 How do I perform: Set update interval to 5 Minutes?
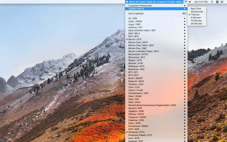196,18
